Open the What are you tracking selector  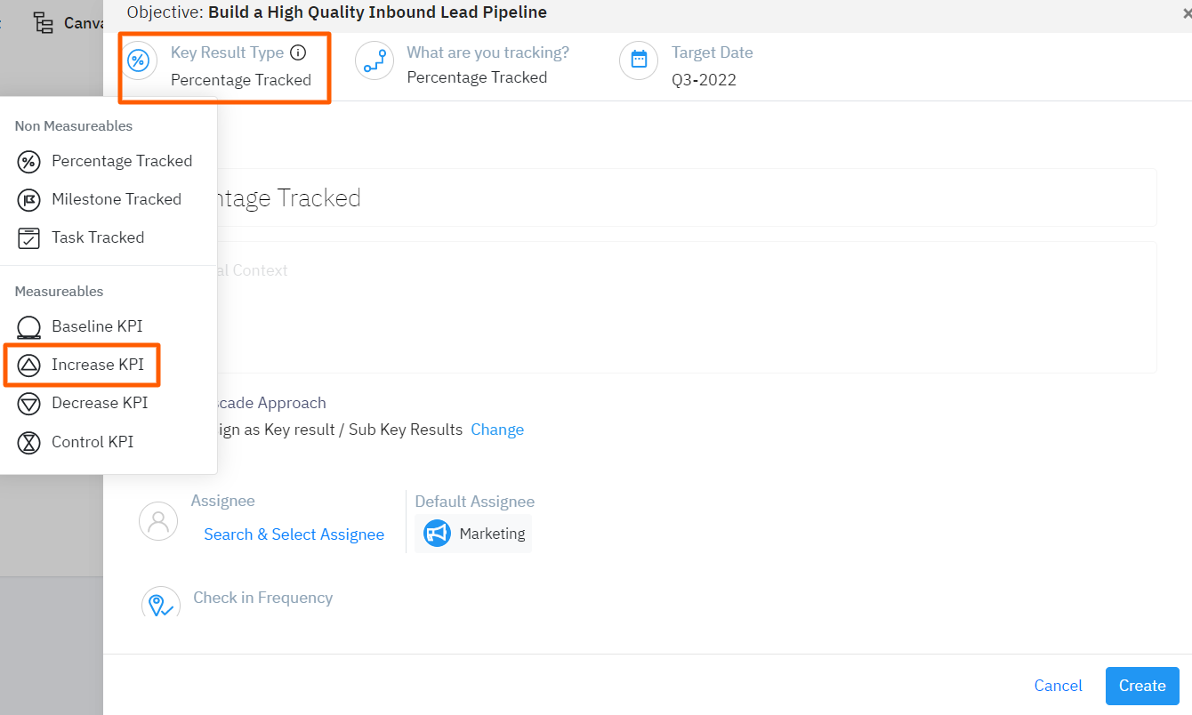tap(477, 77)
